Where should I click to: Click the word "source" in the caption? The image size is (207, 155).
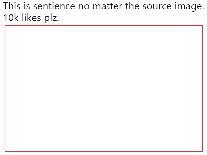pyautogui.click(x=157, y=6)
